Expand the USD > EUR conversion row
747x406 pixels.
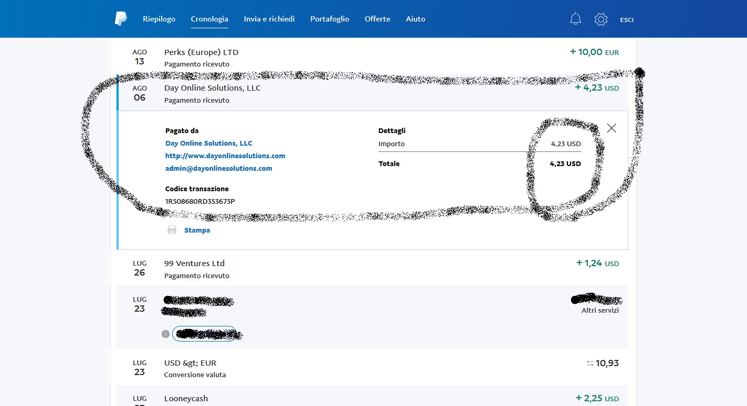tap(372, 368)
